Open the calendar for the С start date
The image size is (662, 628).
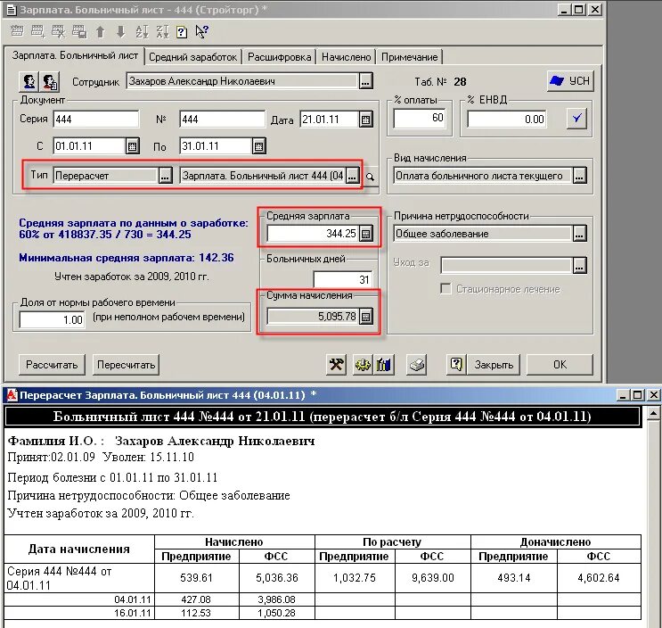point(132,146)
